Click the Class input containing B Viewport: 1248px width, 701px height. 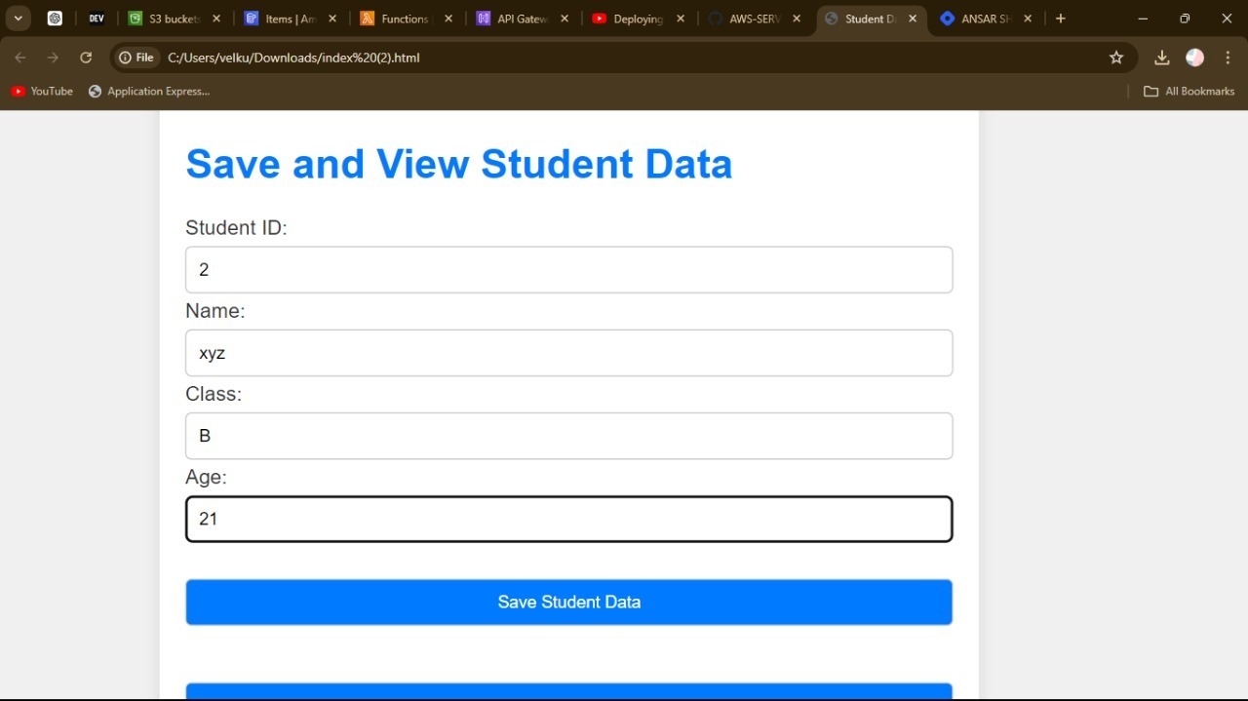coord(569,436)
